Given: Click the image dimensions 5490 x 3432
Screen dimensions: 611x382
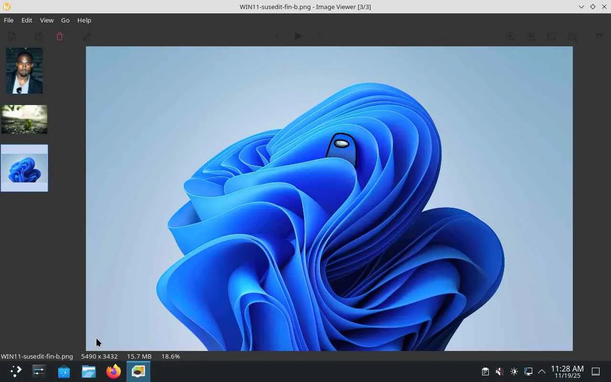Looking at the screenshot, I should [x=99, y=356].
